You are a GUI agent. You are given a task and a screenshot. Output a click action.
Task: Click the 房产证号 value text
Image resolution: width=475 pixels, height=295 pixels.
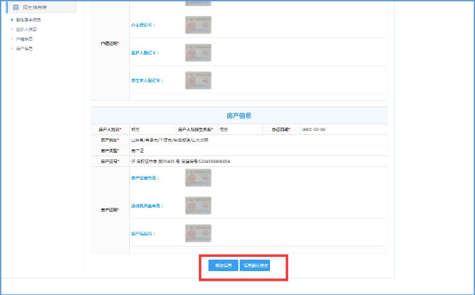pos(180,162)
